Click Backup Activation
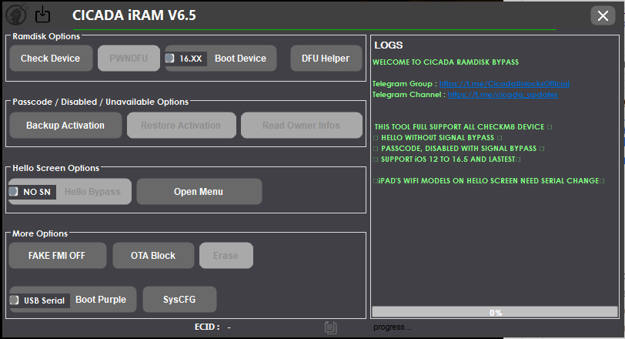This screenshot has height=339, width=625. [65, 126]
